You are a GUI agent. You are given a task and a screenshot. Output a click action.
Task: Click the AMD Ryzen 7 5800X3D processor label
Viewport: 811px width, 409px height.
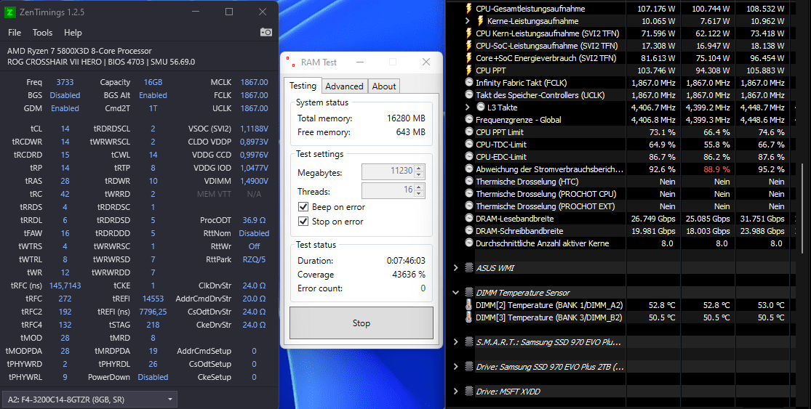(x=80, y=51)
